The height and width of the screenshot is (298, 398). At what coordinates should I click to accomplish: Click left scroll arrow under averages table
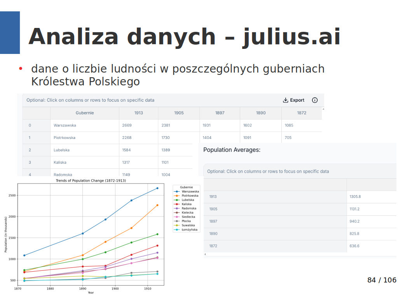click(x=205, y=254)
